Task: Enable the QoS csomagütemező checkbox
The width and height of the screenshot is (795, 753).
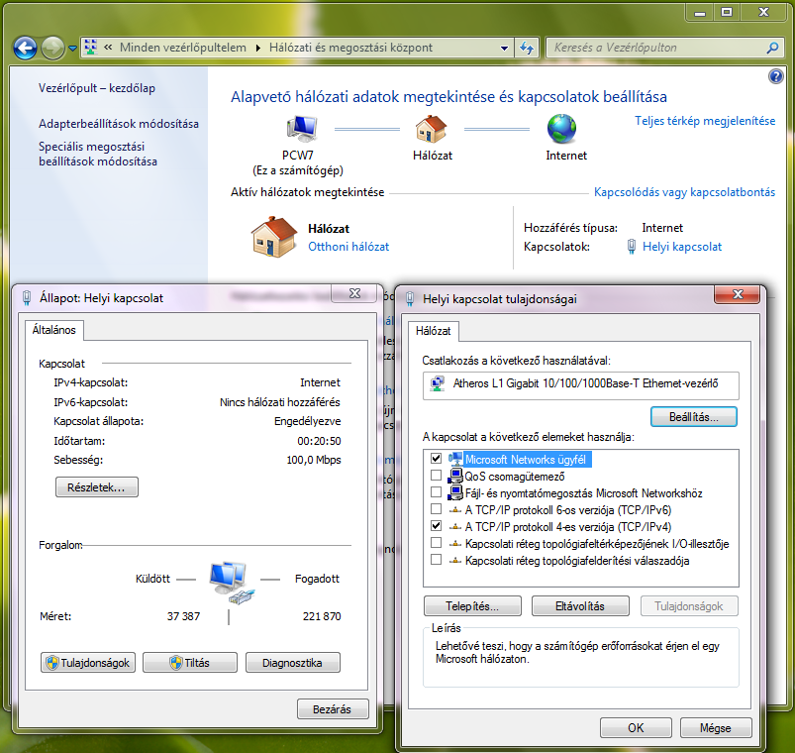Action: pos(437,477)
